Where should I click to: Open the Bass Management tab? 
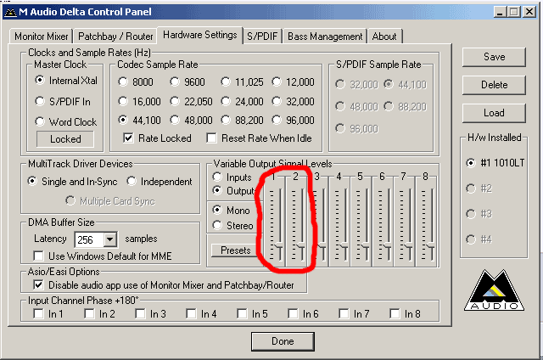[x=325, y=37]
